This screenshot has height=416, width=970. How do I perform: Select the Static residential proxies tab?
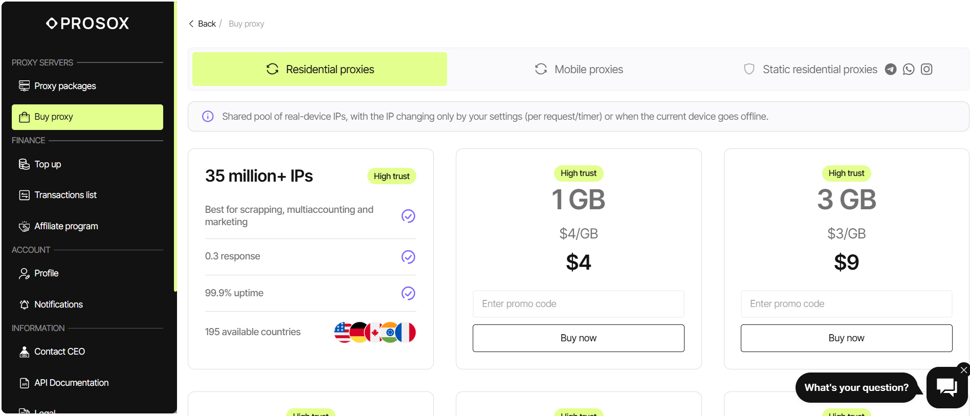click(810, 69)
